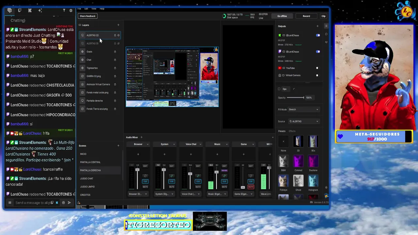This screenshot has height=235, width=418.
Task: Add a new scene with the Scenes plus icon
Action: tap(118, 146)
